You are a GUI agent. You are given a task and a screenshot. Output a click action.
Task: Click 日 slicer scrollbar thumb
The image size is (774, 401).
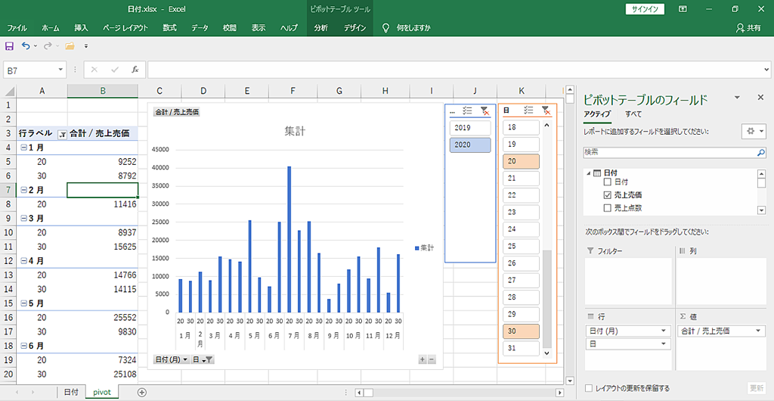tap(546, 298)
